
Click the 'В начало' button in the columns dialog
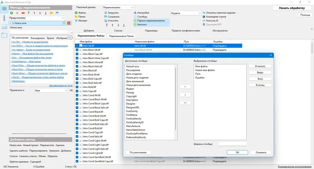click(x=260, y=66)
